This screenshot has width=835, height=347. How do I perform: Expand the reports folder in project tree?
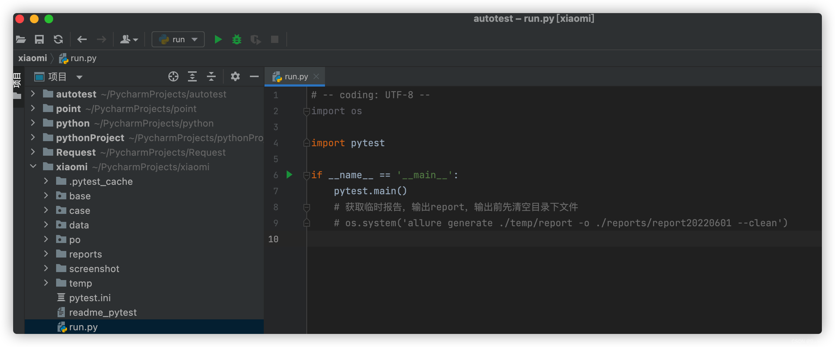click(x=46, y=254)
